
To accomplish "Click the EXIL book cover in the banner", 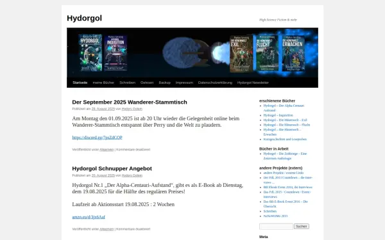I will 241,54.
